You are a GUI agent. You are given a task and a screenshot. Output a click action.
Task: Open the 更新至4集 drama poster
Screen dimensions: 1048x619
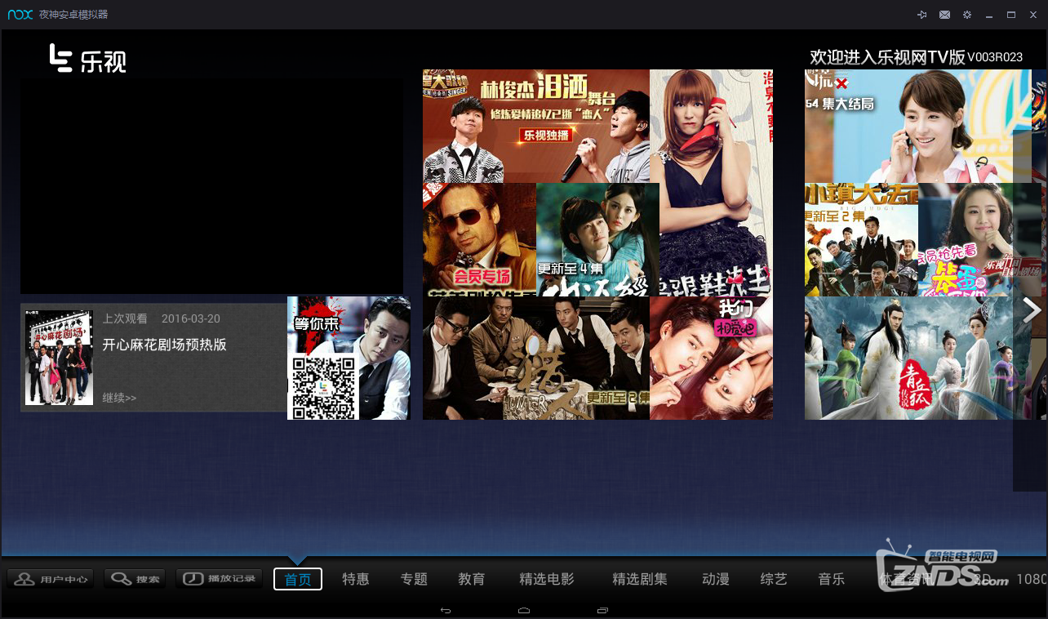pyautogui.click(x=598, y=239)
